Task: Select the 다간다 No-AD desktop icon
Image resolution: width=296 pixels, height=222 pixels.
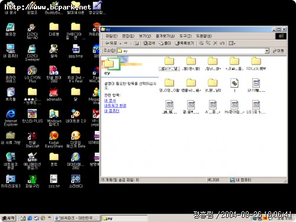Action: tap(33, 31)
